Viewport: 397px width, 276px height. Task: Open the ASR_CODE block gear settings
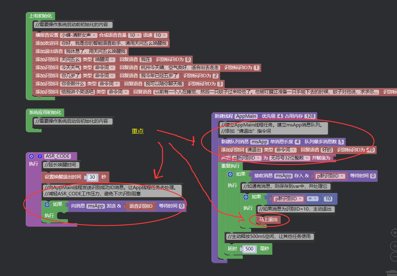point(31,156)
